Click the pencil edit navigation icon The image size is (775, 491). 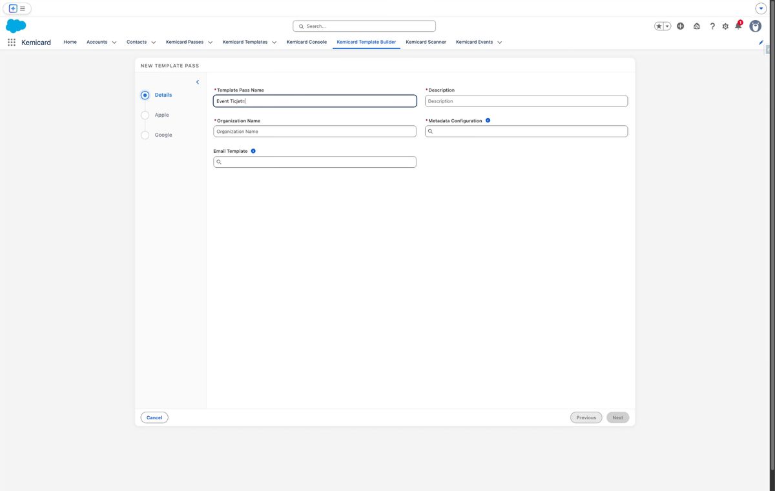(x=761, y=42)
